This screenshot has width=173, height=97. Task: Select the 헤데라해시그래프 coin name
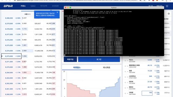134,65
